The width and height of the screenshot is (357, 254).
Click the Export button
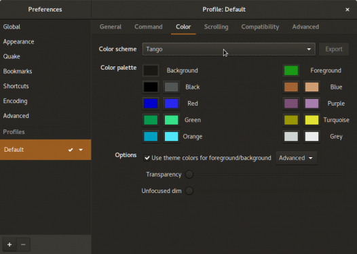pos(334,49)
